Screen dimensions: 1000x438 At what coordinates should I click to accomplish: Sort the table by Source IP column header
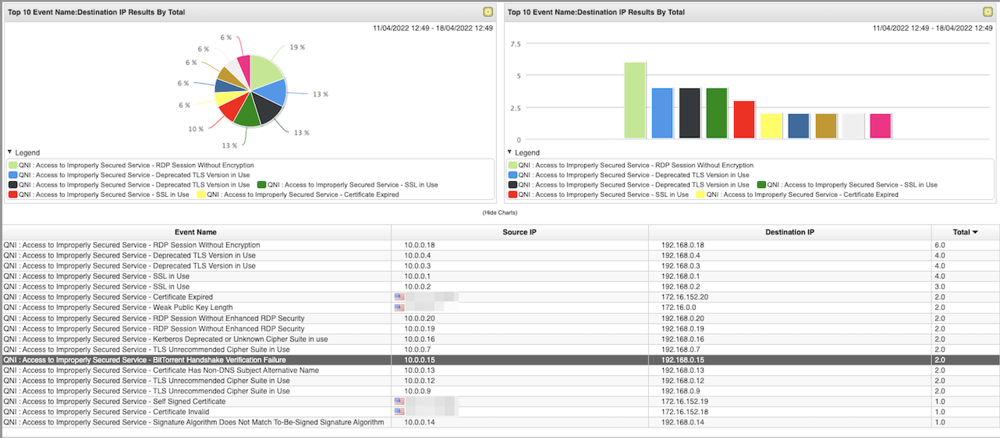pyautogui.click(x=520, y=232)
